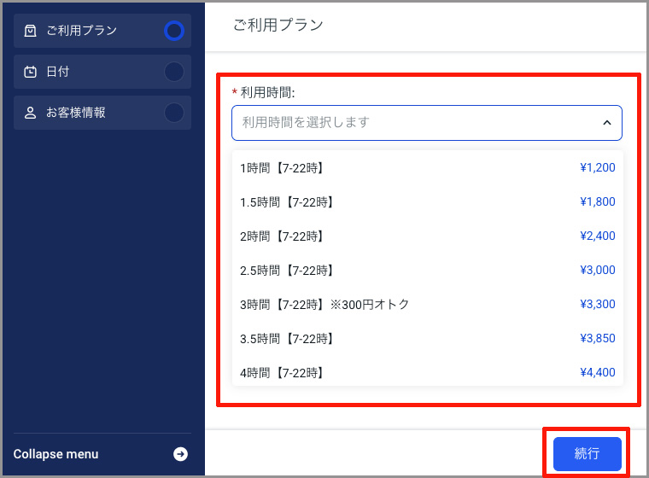Click the ¥1,200 price

click(597, 167)
